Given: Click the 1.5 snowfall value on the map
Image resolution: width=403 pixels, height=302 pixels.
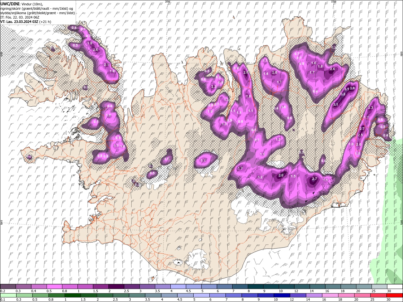Looking at the screenshot, I should pyautogui.click(x=293, y=176).
